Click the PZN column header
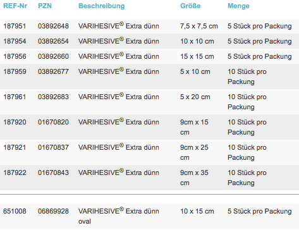Screen dimensions: 299x230 (x=45, y=6)
